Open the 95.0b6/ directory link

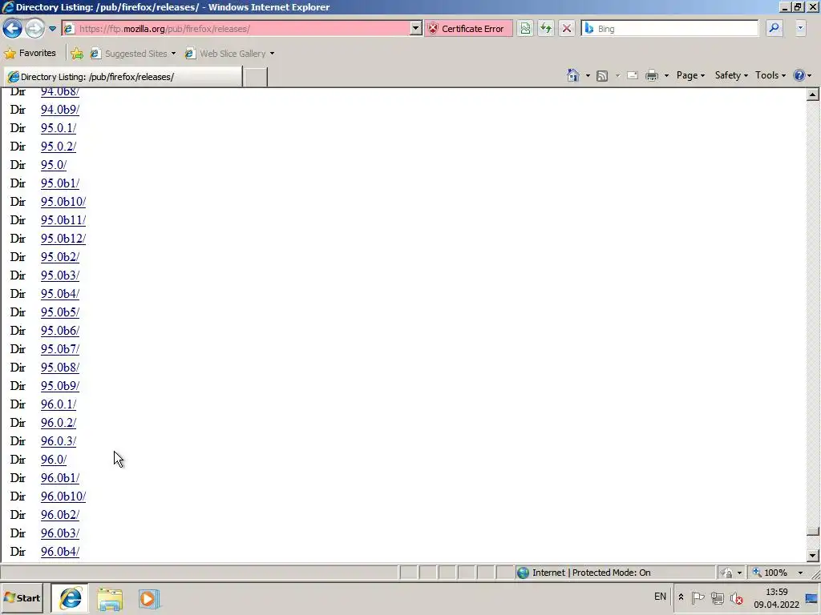point(60,331)
